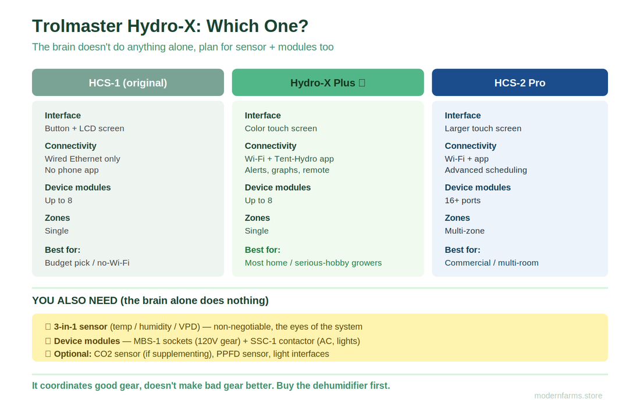Click "Wi-Fi + Tent-Hydro app" text

(289, 159)
